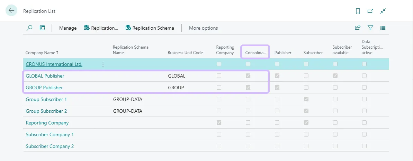
Task: Open the Replication... menu
Action: pyautogui.click(x=101, y=28)
